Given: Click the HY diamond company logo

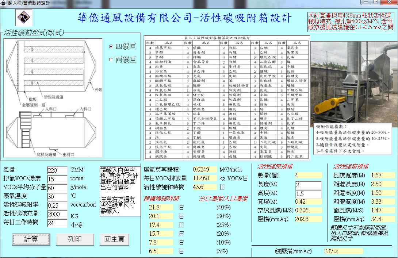Looking at the screenshot, I should point(24,18).
